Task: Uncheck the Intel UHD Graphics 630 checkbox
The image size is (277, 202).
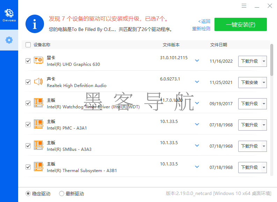Action: click(x=28, y=61)
